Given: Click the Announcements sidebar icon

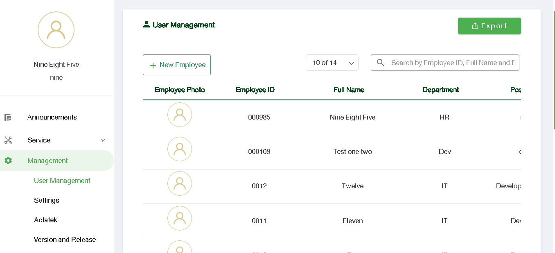Looking at the screenshot, I should 8,117.
